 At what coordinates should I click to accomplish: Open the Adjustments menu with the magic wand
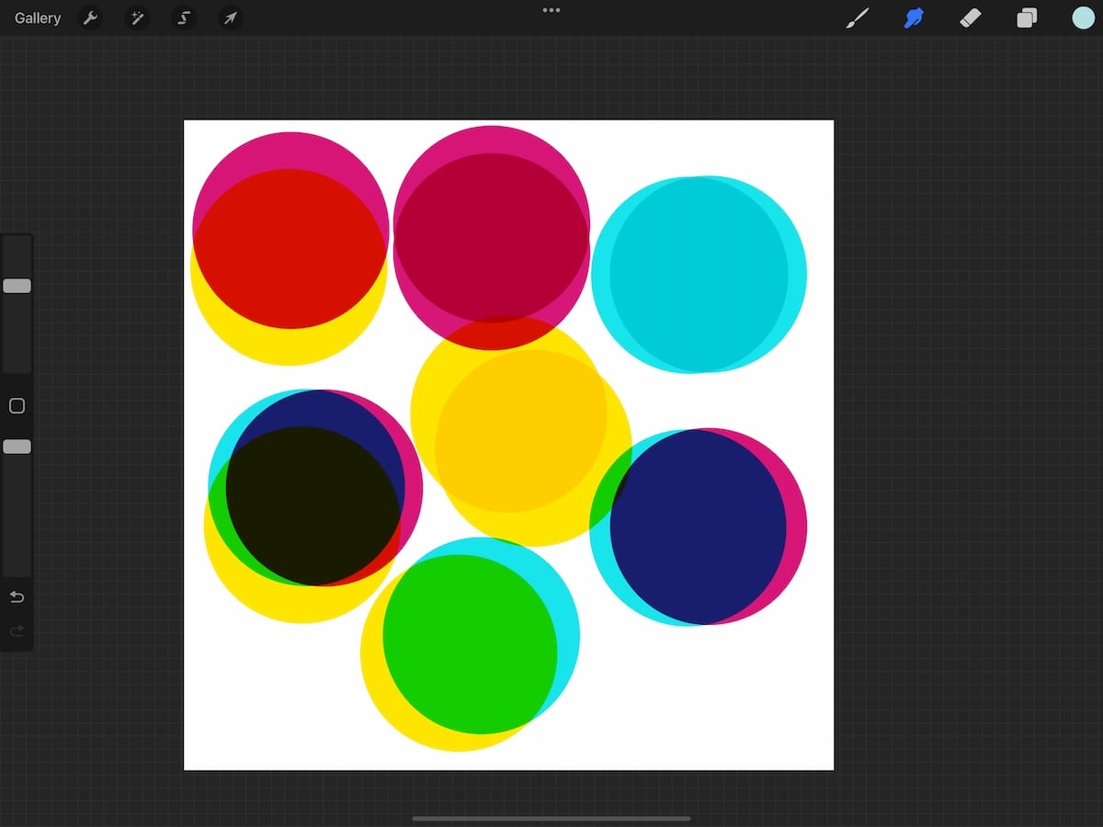click(x=137, y=17)
